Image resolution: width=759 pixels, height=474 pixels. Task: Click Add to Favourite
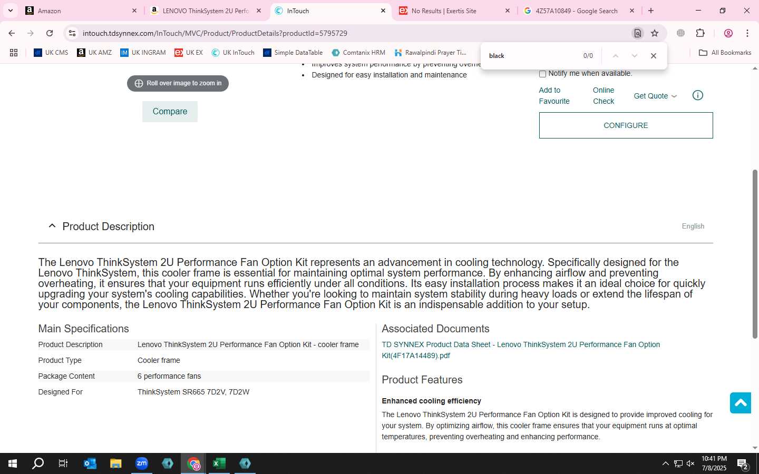[x=554, y=96]
